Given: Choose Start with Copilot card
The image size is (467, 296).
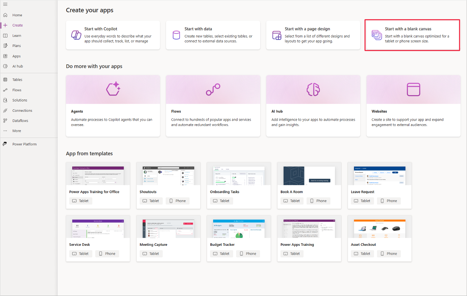Looking at the screenshot, I should pyautogui.click(x=113, y=35).
